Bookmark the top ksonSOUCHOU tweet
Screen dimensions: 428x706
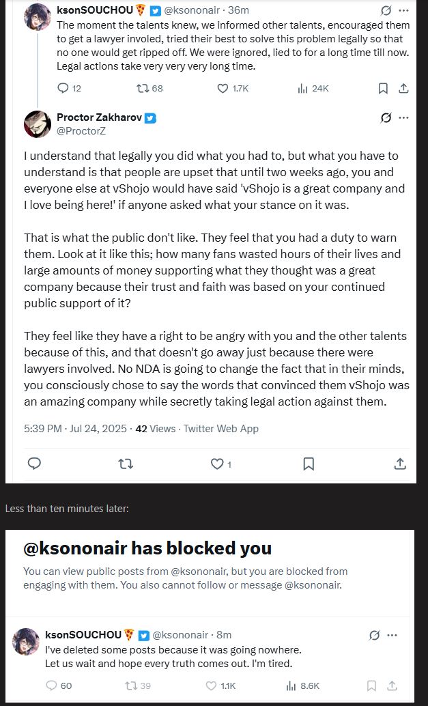(x=383, y=88)
